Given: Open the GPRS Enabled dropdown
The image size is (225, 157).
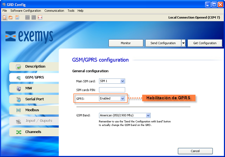Looking at the screenshot, I should coord(122,99).
